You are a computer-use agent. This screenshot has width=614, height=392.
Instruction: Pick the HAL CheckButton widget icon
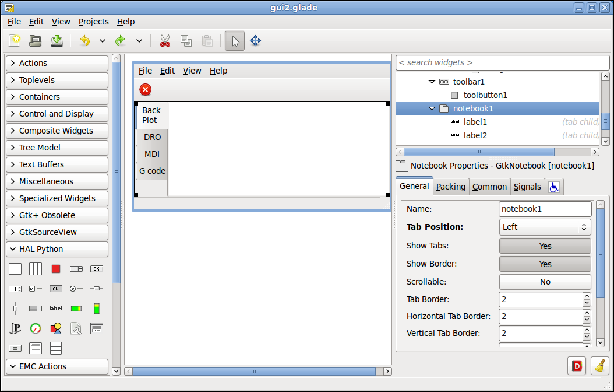click(35, 289)
